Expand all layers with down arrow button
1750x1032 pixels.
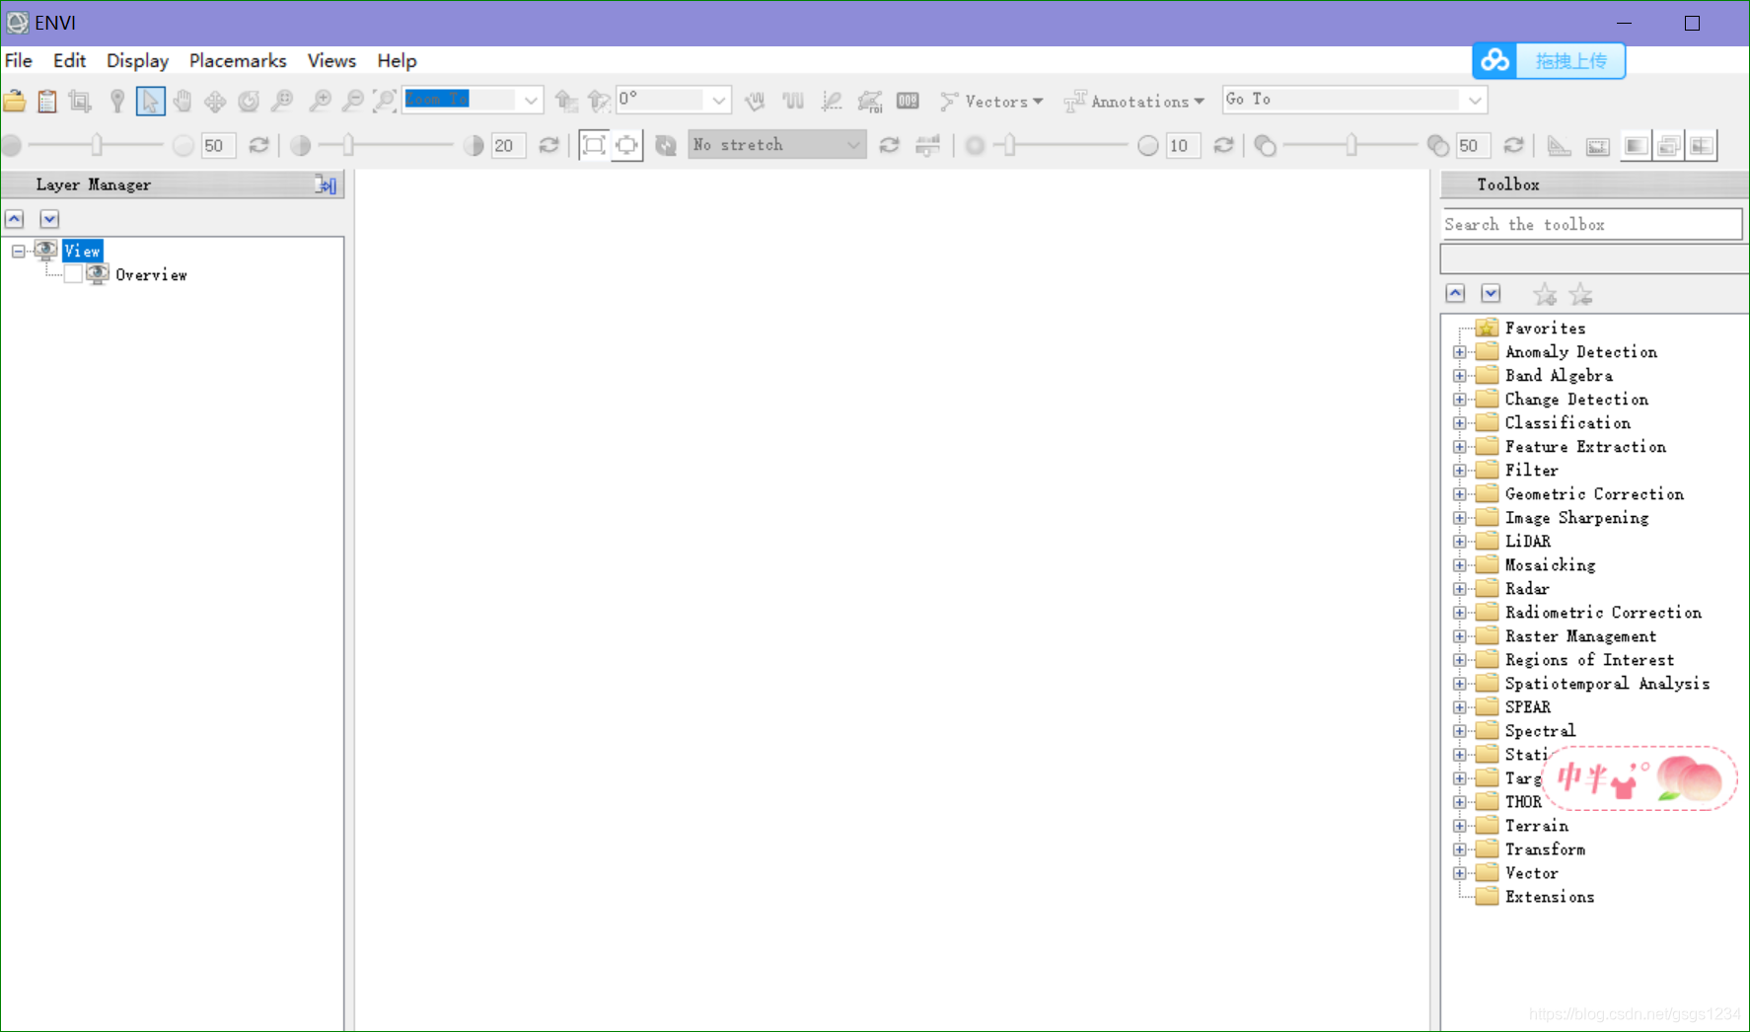point(49,219)
